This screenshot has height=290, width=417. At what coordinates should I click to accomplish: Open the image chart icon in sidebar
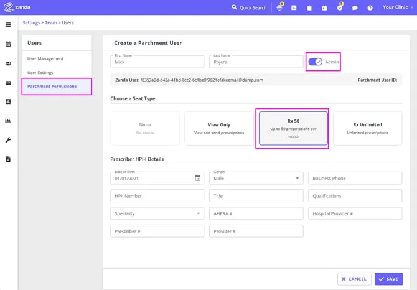[x=8, y=101]
